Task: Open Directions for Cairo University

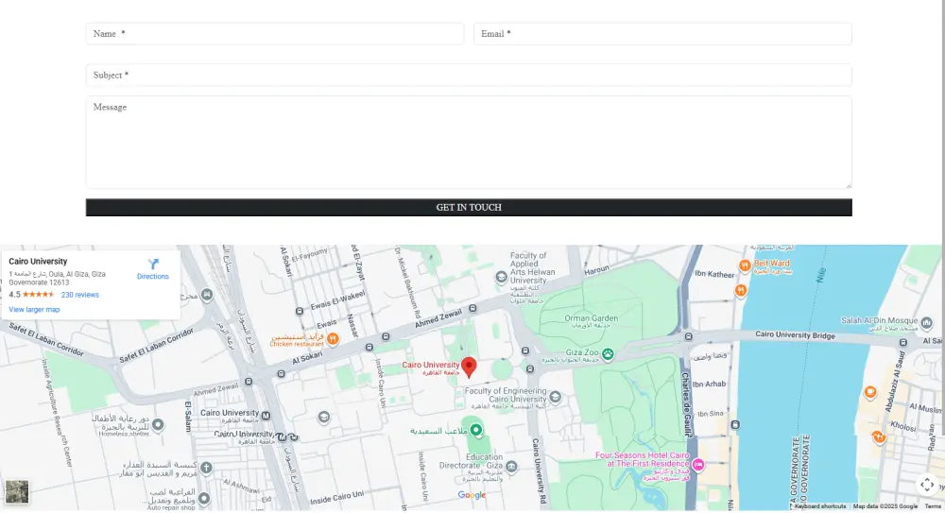Action: (153, 269)
